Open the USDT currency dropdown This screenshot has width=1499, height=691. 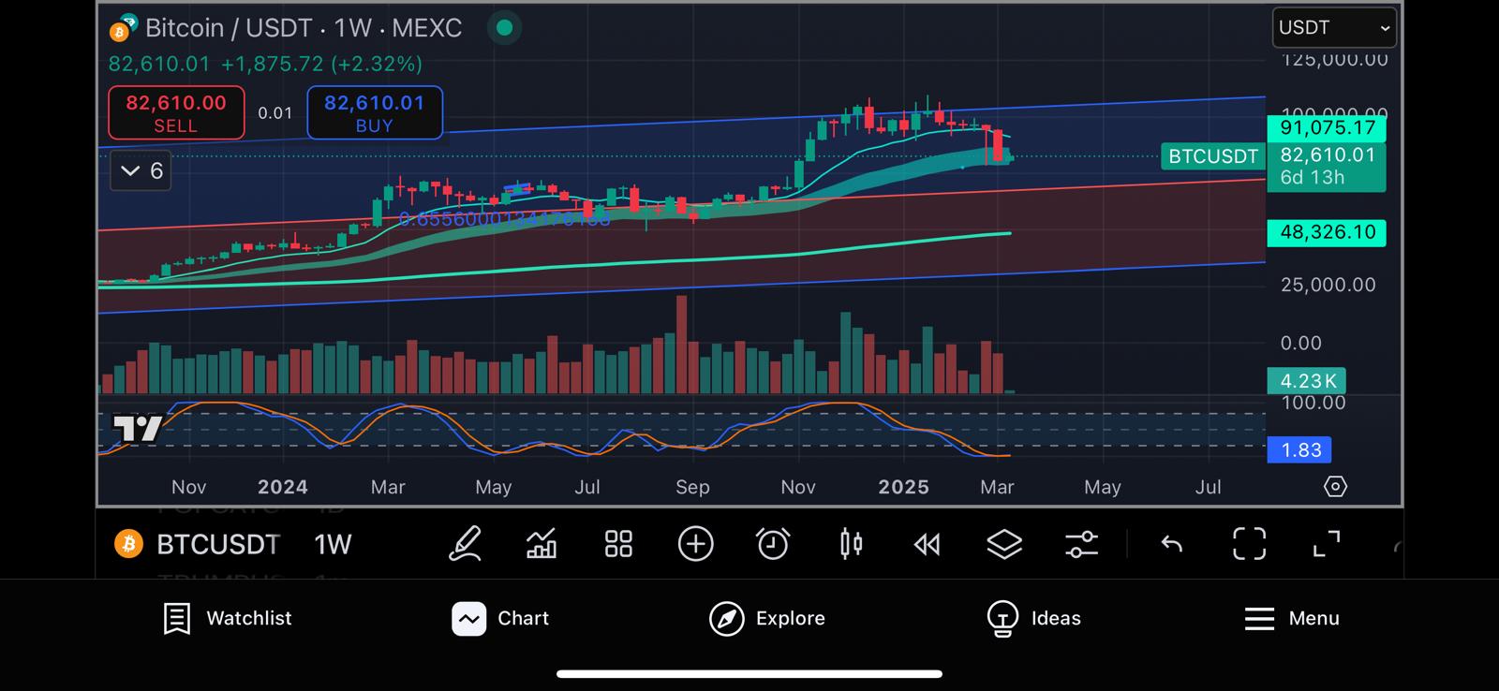pos(1334,28)
